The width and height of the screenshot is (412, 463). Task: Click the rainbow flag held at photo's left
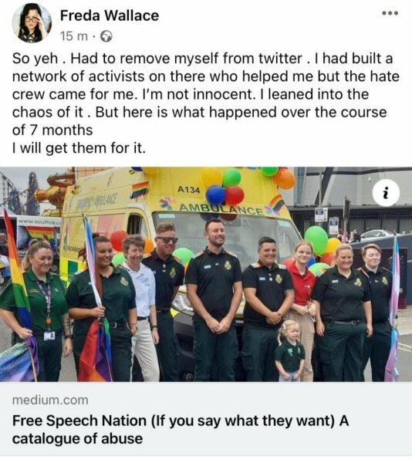point(17,270)
